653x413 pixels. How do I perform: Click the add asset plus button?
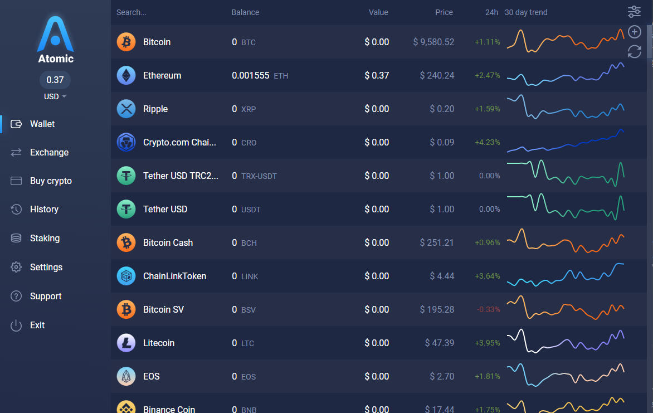click(634, 32)
